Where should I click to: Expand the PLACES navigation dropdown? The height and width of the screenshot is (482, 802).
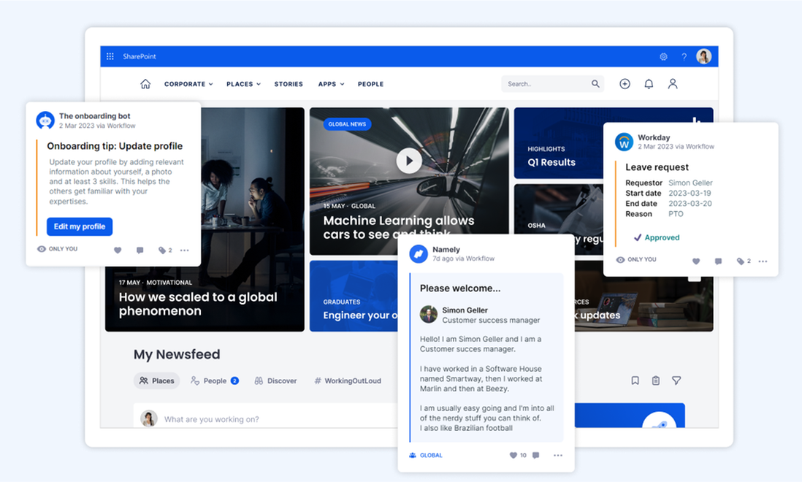[x=243, y=84]
